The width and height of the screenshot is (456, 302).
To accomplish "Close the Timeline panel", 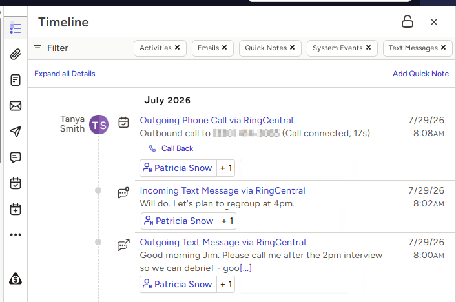I will click(434, 22).
